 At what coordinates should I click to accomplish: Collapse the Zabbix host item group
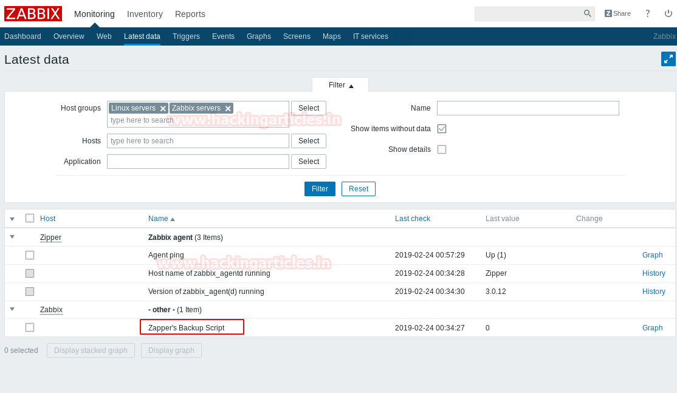[12, 309]
